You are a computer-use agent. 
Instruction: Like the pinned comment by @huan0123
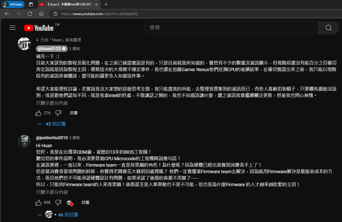tap(38, 113)
